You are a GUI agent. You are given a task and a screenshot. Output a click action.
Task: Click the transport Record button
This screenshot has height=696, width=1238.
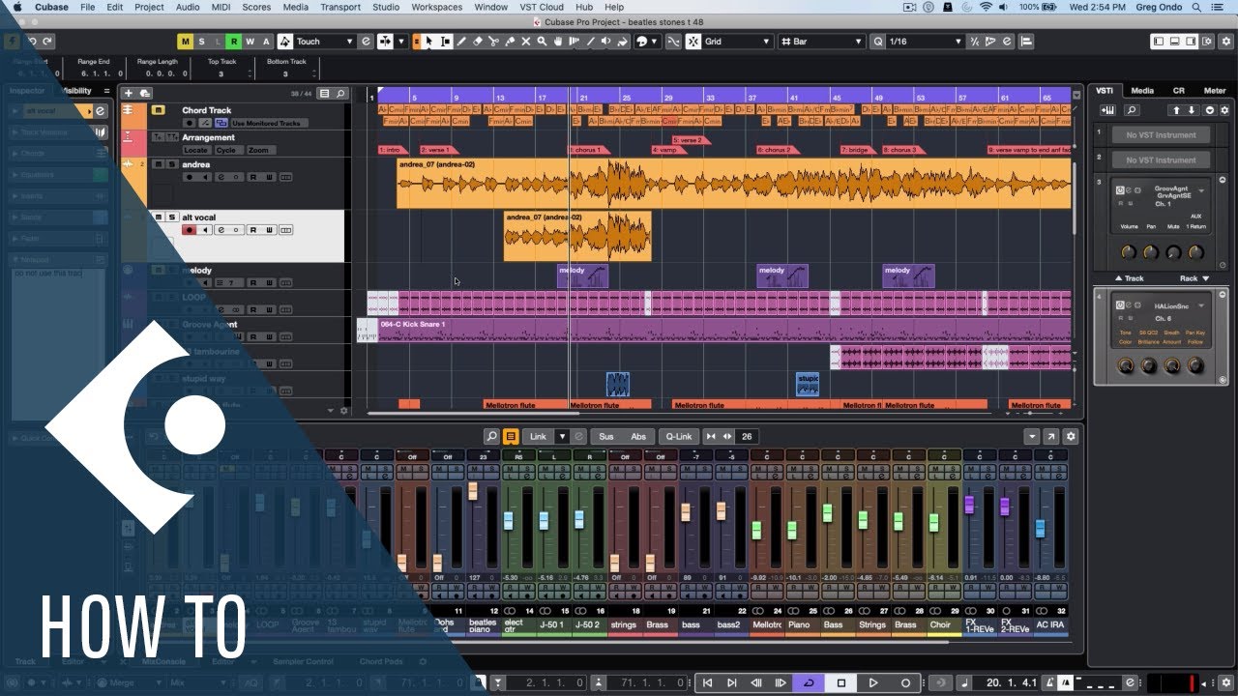(x=905, y=682)
